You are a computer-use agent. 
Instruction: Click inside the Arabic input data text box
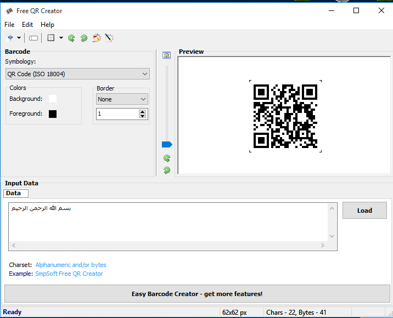[x=169, y=222]
